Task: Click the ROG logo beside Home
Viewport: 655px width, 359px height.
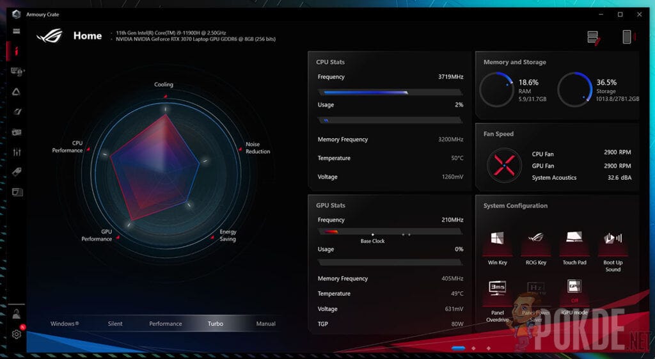Action: (x=50, y=36)
